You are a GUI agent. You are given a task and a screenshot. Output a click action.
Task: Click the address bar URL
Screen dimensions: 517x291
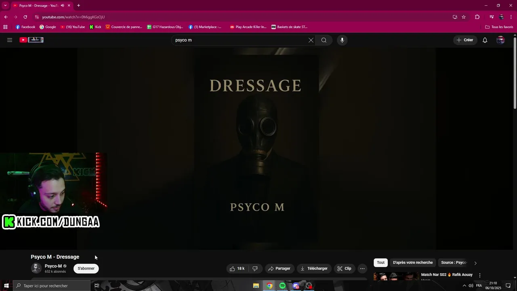73,17
